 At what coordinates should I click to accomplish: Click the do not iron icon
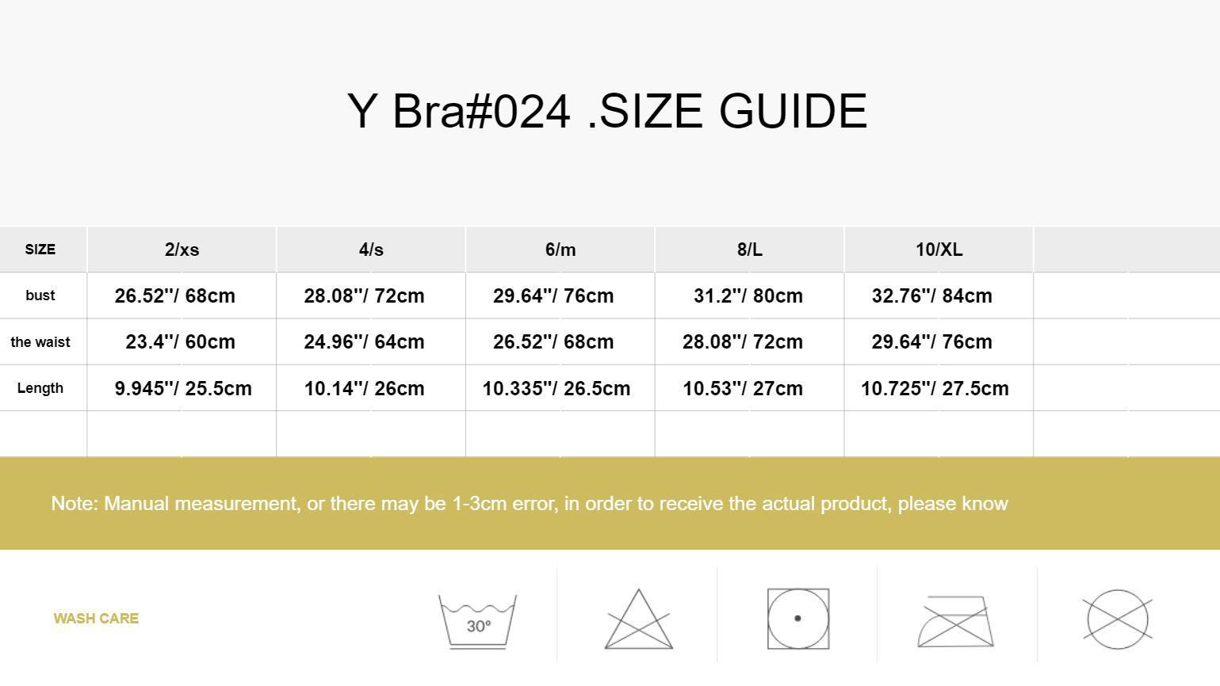pos(956,622)
